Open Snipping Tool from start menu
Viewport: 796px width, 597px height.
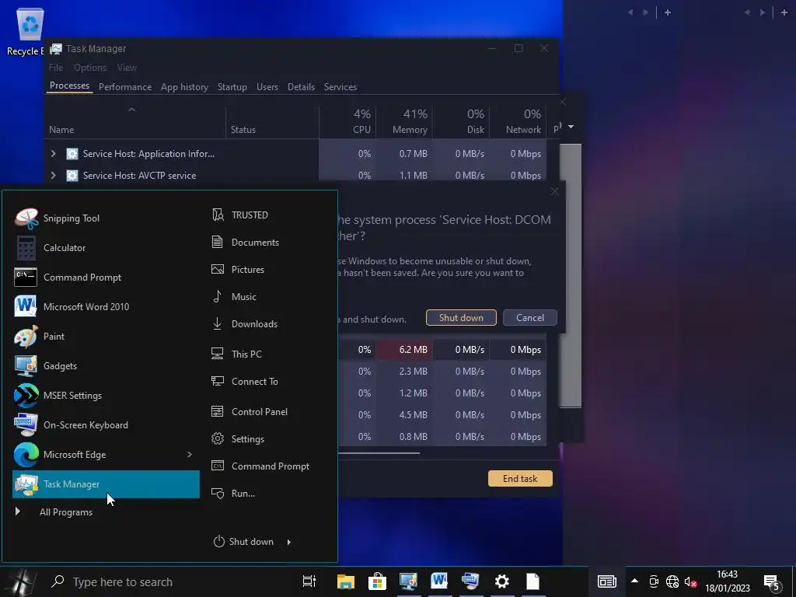pos(106,218)
